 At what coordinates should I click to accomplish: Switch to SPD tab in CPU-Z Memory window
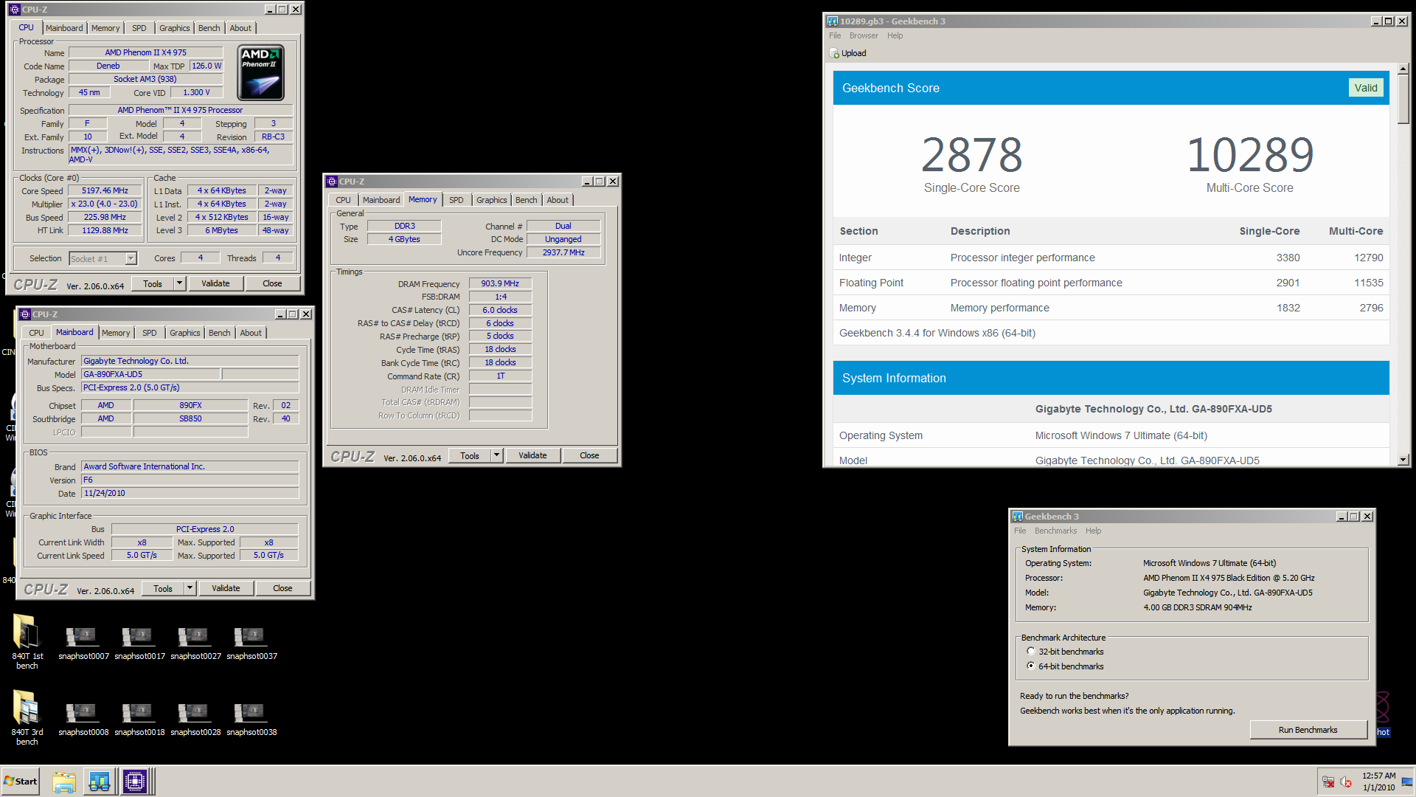click(x=457, y=200)
